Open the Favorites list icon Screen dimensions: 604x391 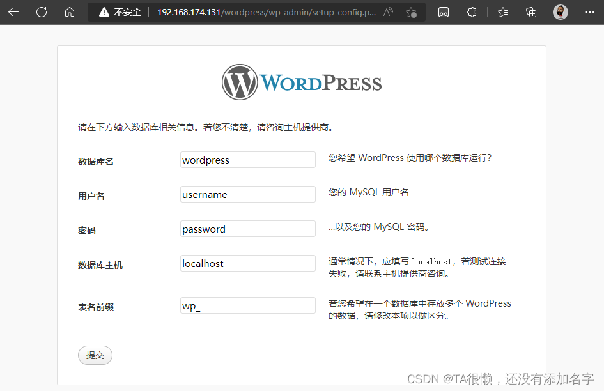(x=501, y=11)
